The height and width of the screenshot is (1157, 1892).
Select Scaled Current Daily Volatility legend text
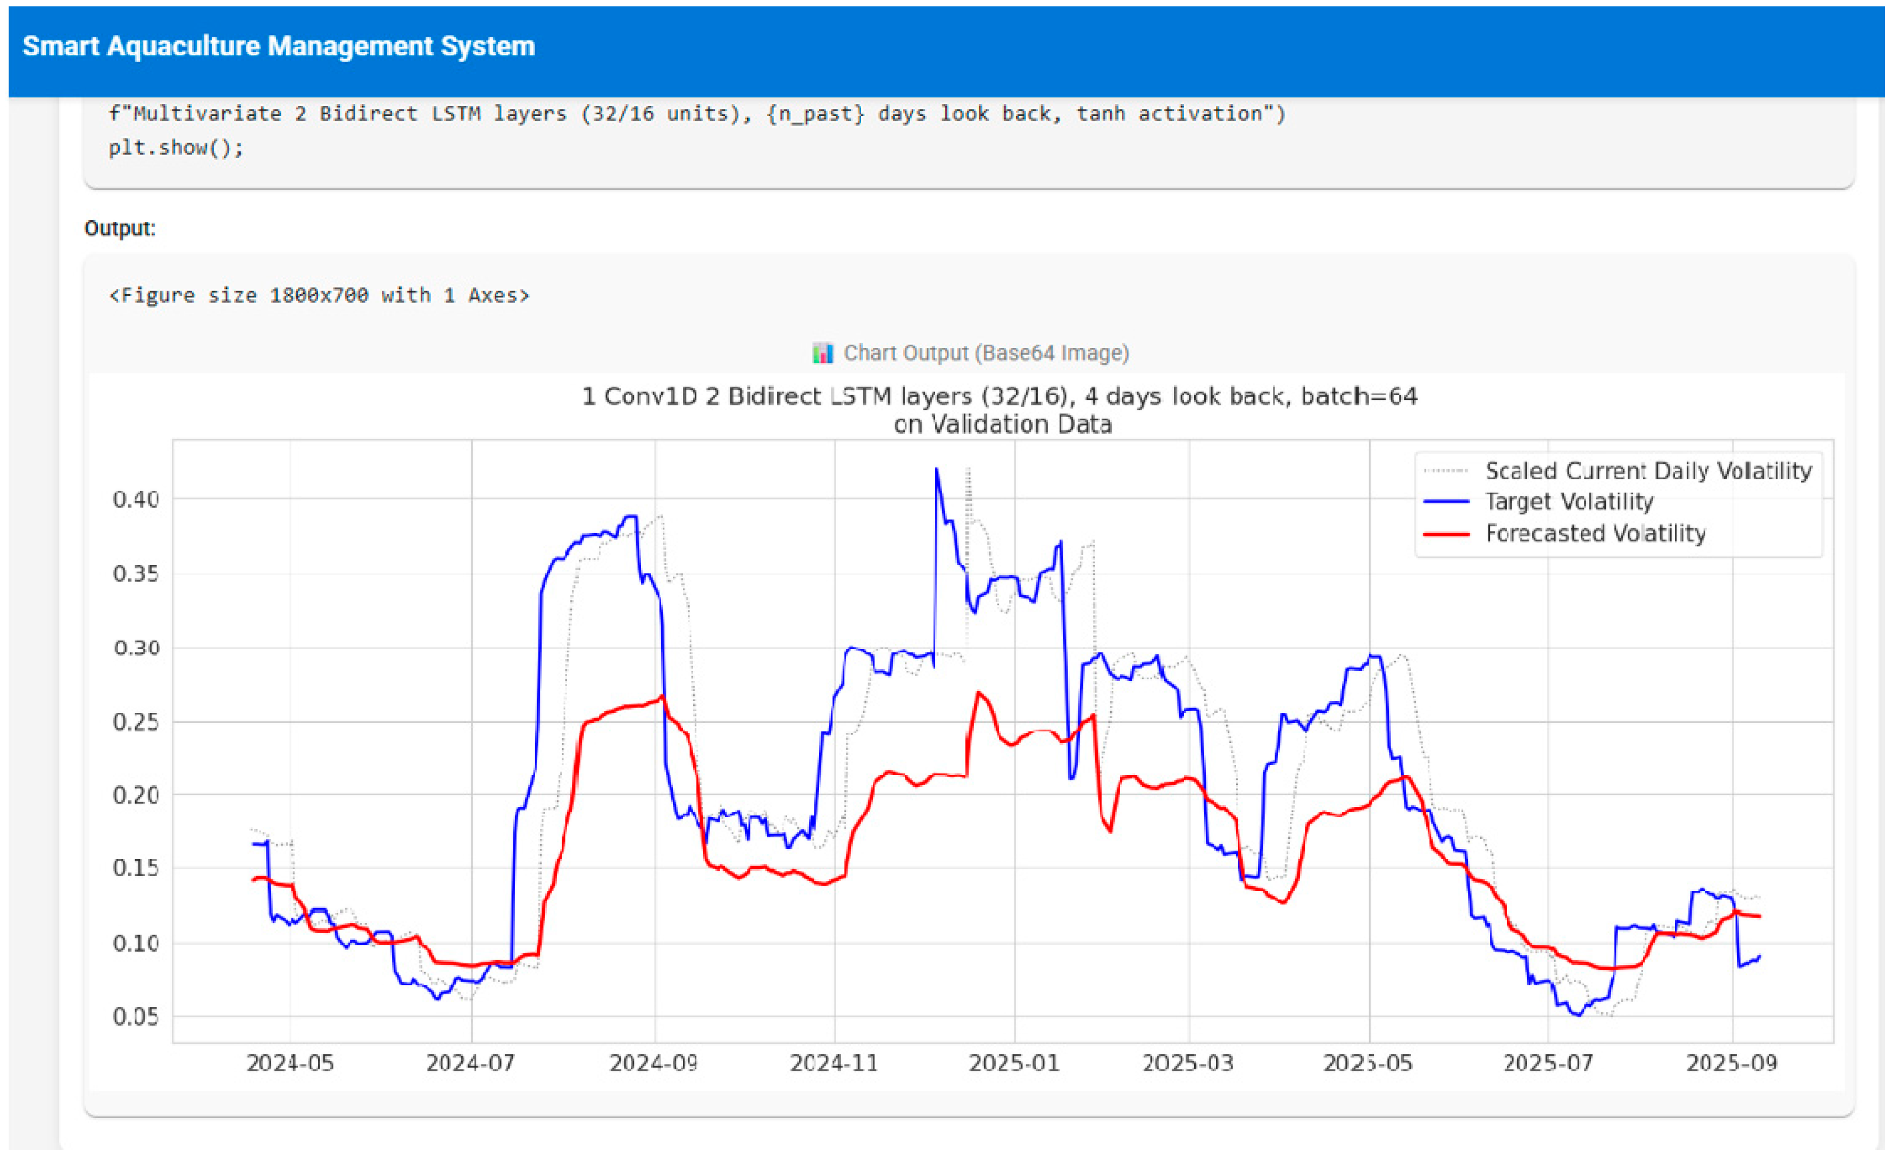[1648, 471]
